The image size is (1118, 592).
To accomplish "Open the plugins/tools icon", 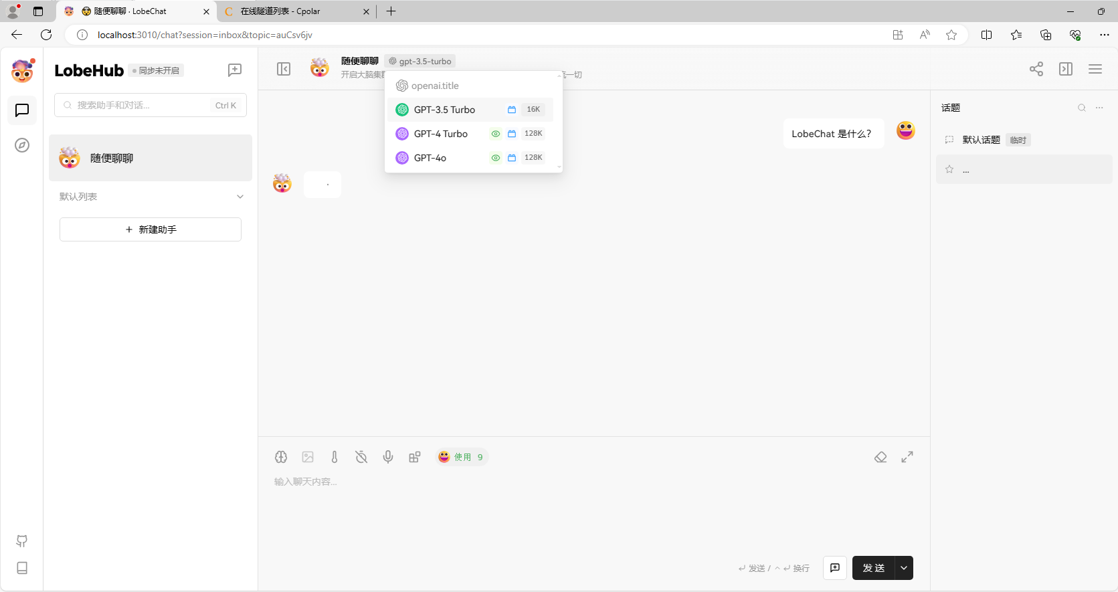I will (x=415, y=457).
